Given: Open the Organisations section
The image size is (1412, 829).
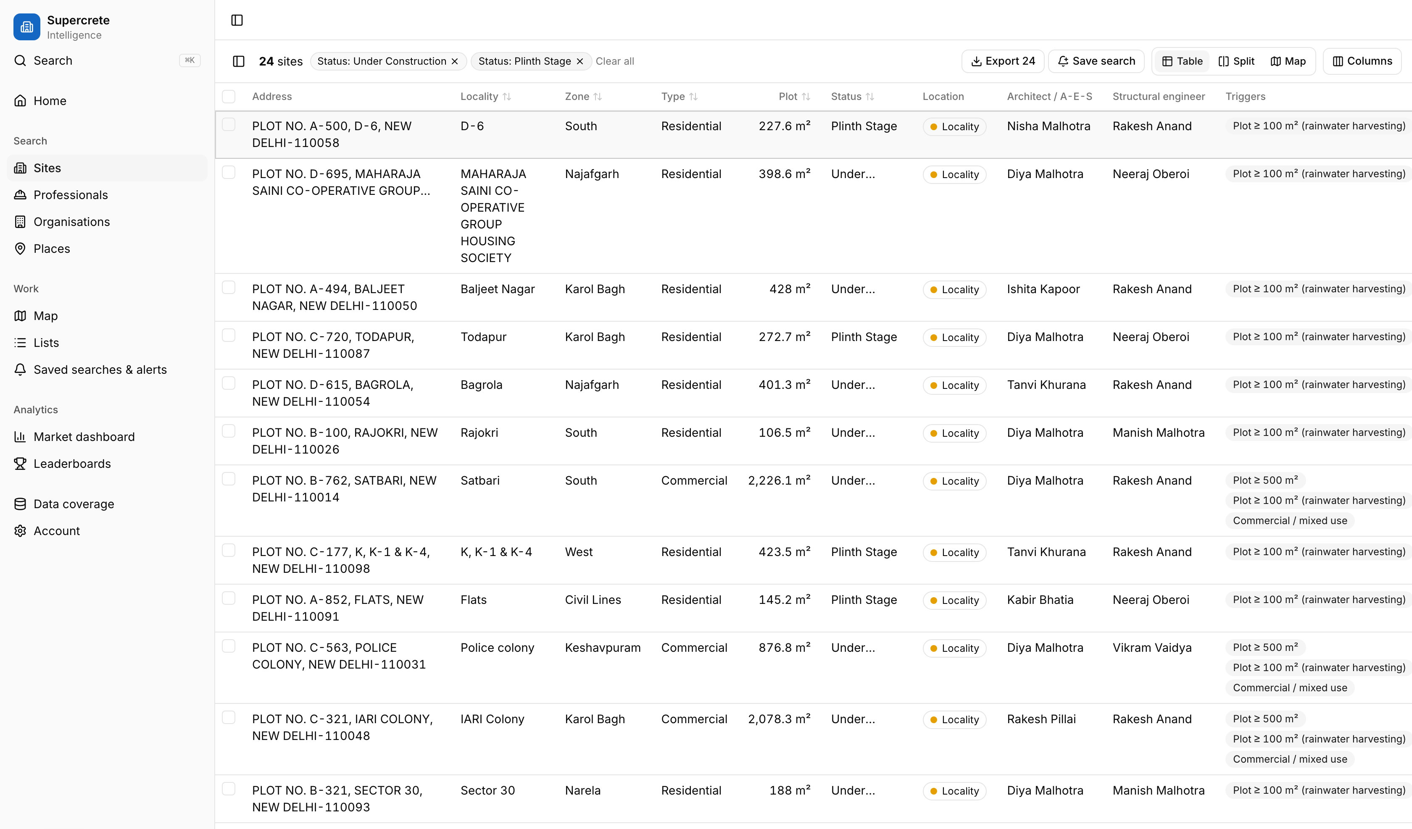Looking at the screenshot, I should point(107,222).
